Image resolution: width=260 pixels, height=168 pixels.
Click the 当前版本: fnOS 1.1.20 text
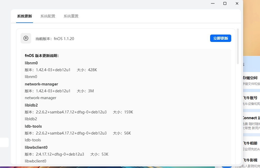55,39
